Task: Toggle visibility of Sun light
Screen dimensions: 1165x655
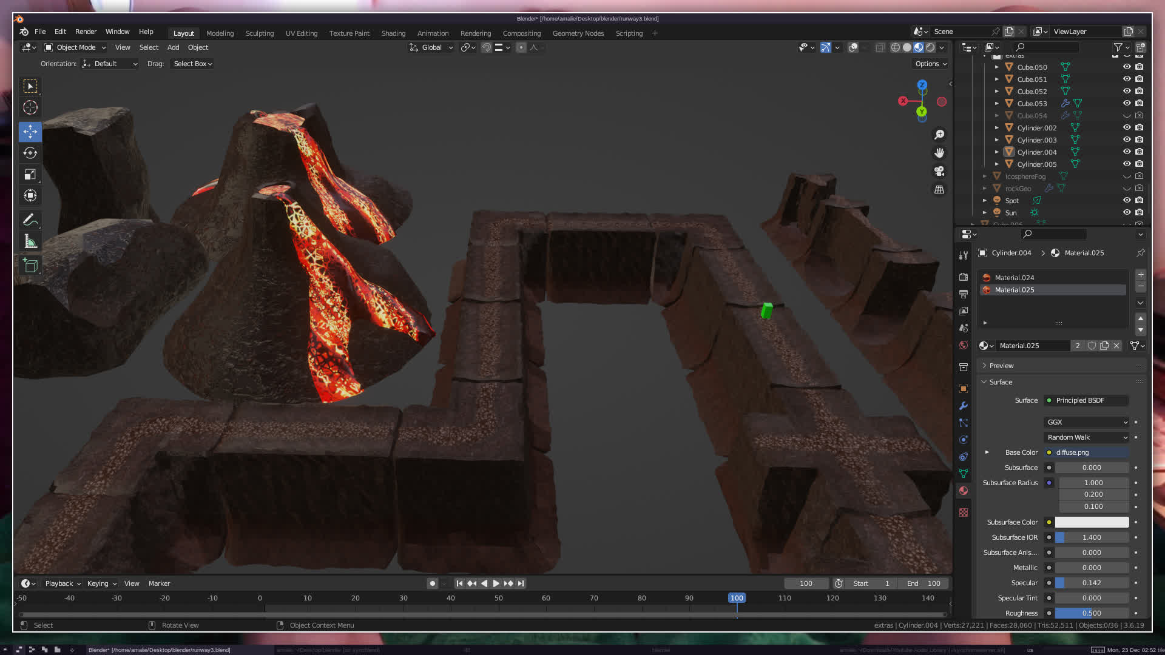Action: click(x=1127, y=213)
